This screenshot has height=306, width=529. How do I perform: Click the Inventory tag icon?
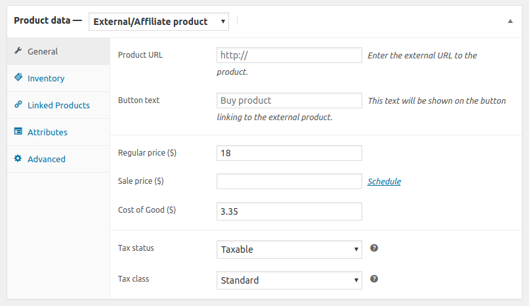point(18,77)
